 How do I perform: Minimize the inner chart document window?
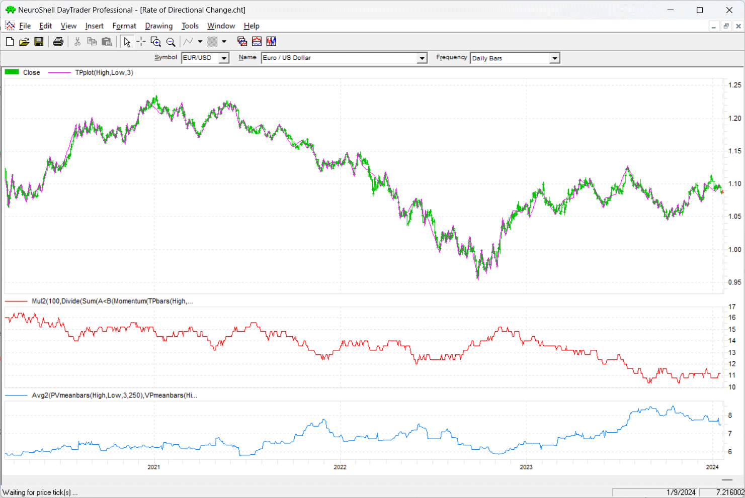tap(714, 26)
